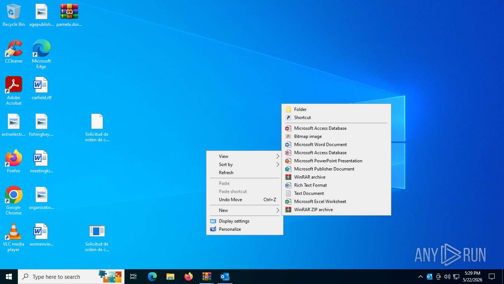Click the Task View taskbar button
504x284 pixels.
pos(133,277)
